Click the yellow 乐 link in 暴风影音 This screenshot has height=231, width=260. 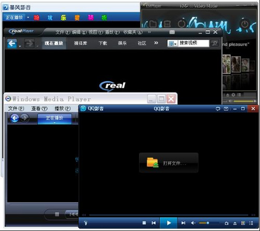(x=63, y=18)
